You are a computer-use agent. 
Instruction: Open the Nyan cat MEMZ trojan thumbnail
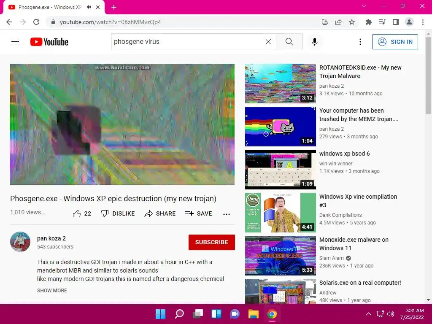click(x=280, y=127)
